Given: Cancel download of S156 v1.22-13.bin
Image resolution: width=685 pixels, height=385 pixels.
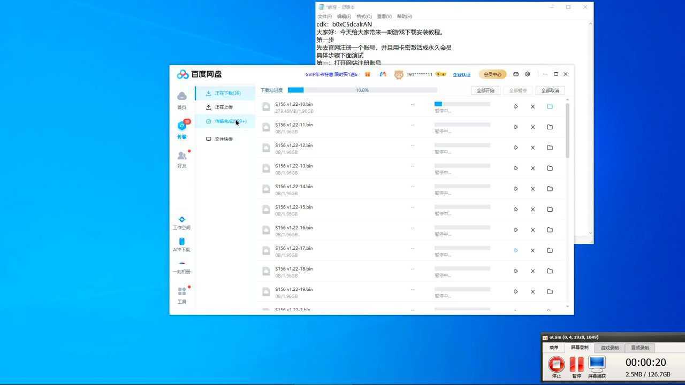Looking at the screenshot, I should tap(533, 168).
